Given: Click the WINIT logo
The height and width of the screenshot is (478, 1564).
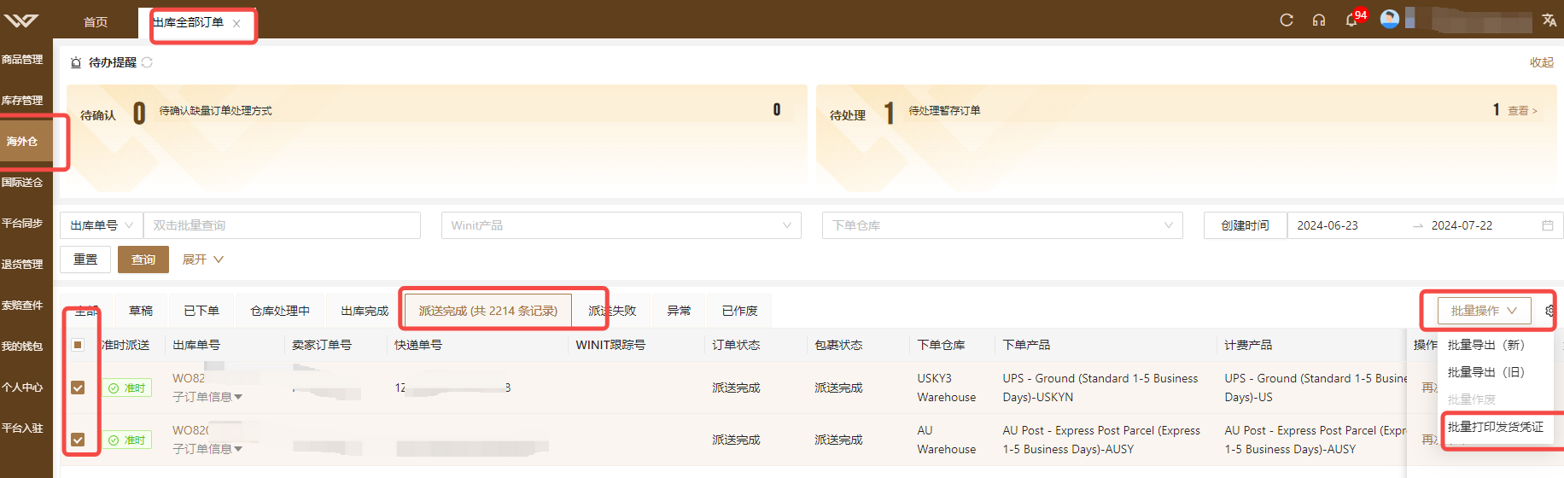Looking at the screenshot, I should [x=21, y=20].
